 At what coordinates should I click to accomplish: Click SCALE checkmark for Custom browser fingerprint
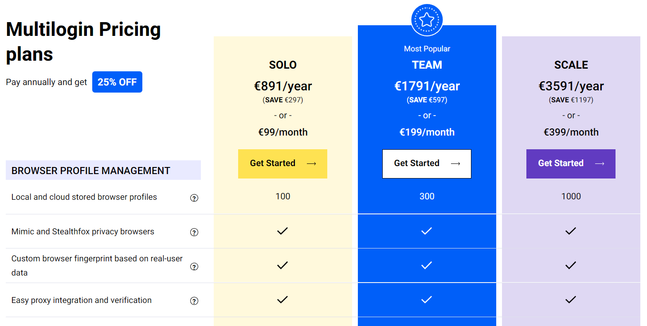pos(571,265)
